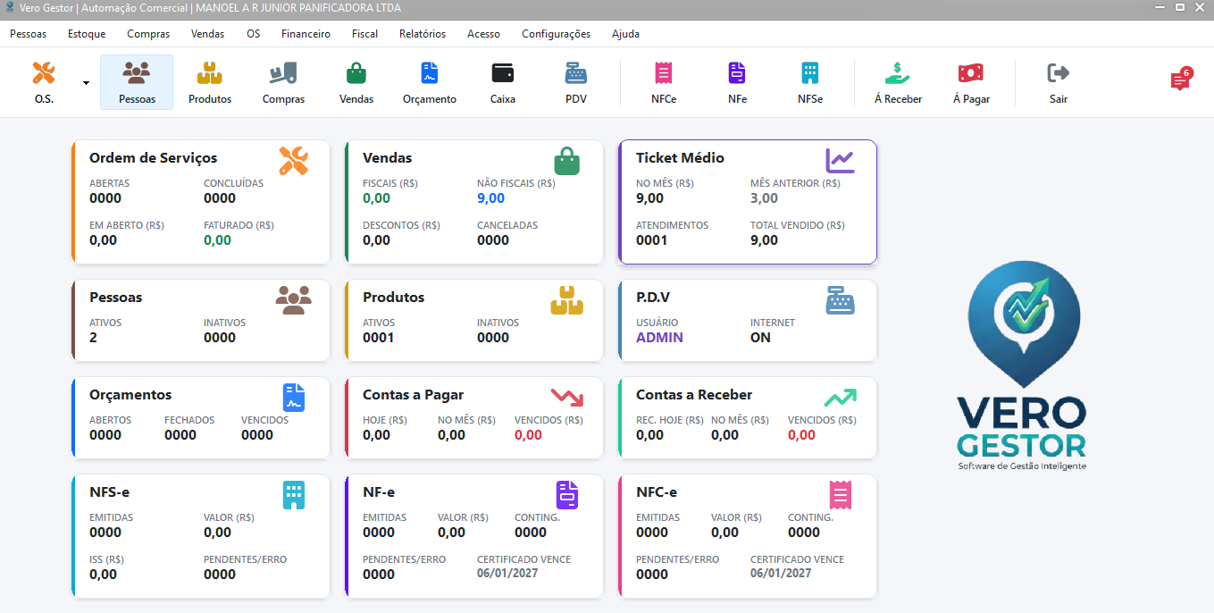1214x613 pixels.
Task: Click Mês Anterior value 3,00
Action: tap(765, 198)
